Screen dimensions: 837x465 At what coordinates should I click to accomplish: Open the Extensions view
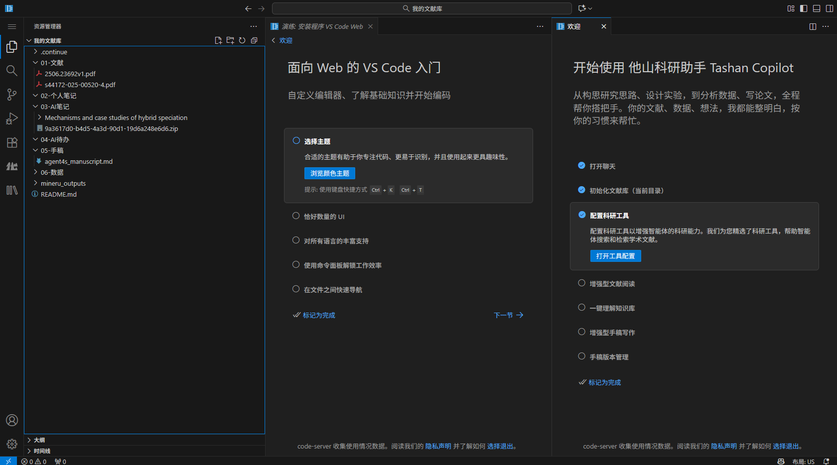tap(12, 142)
